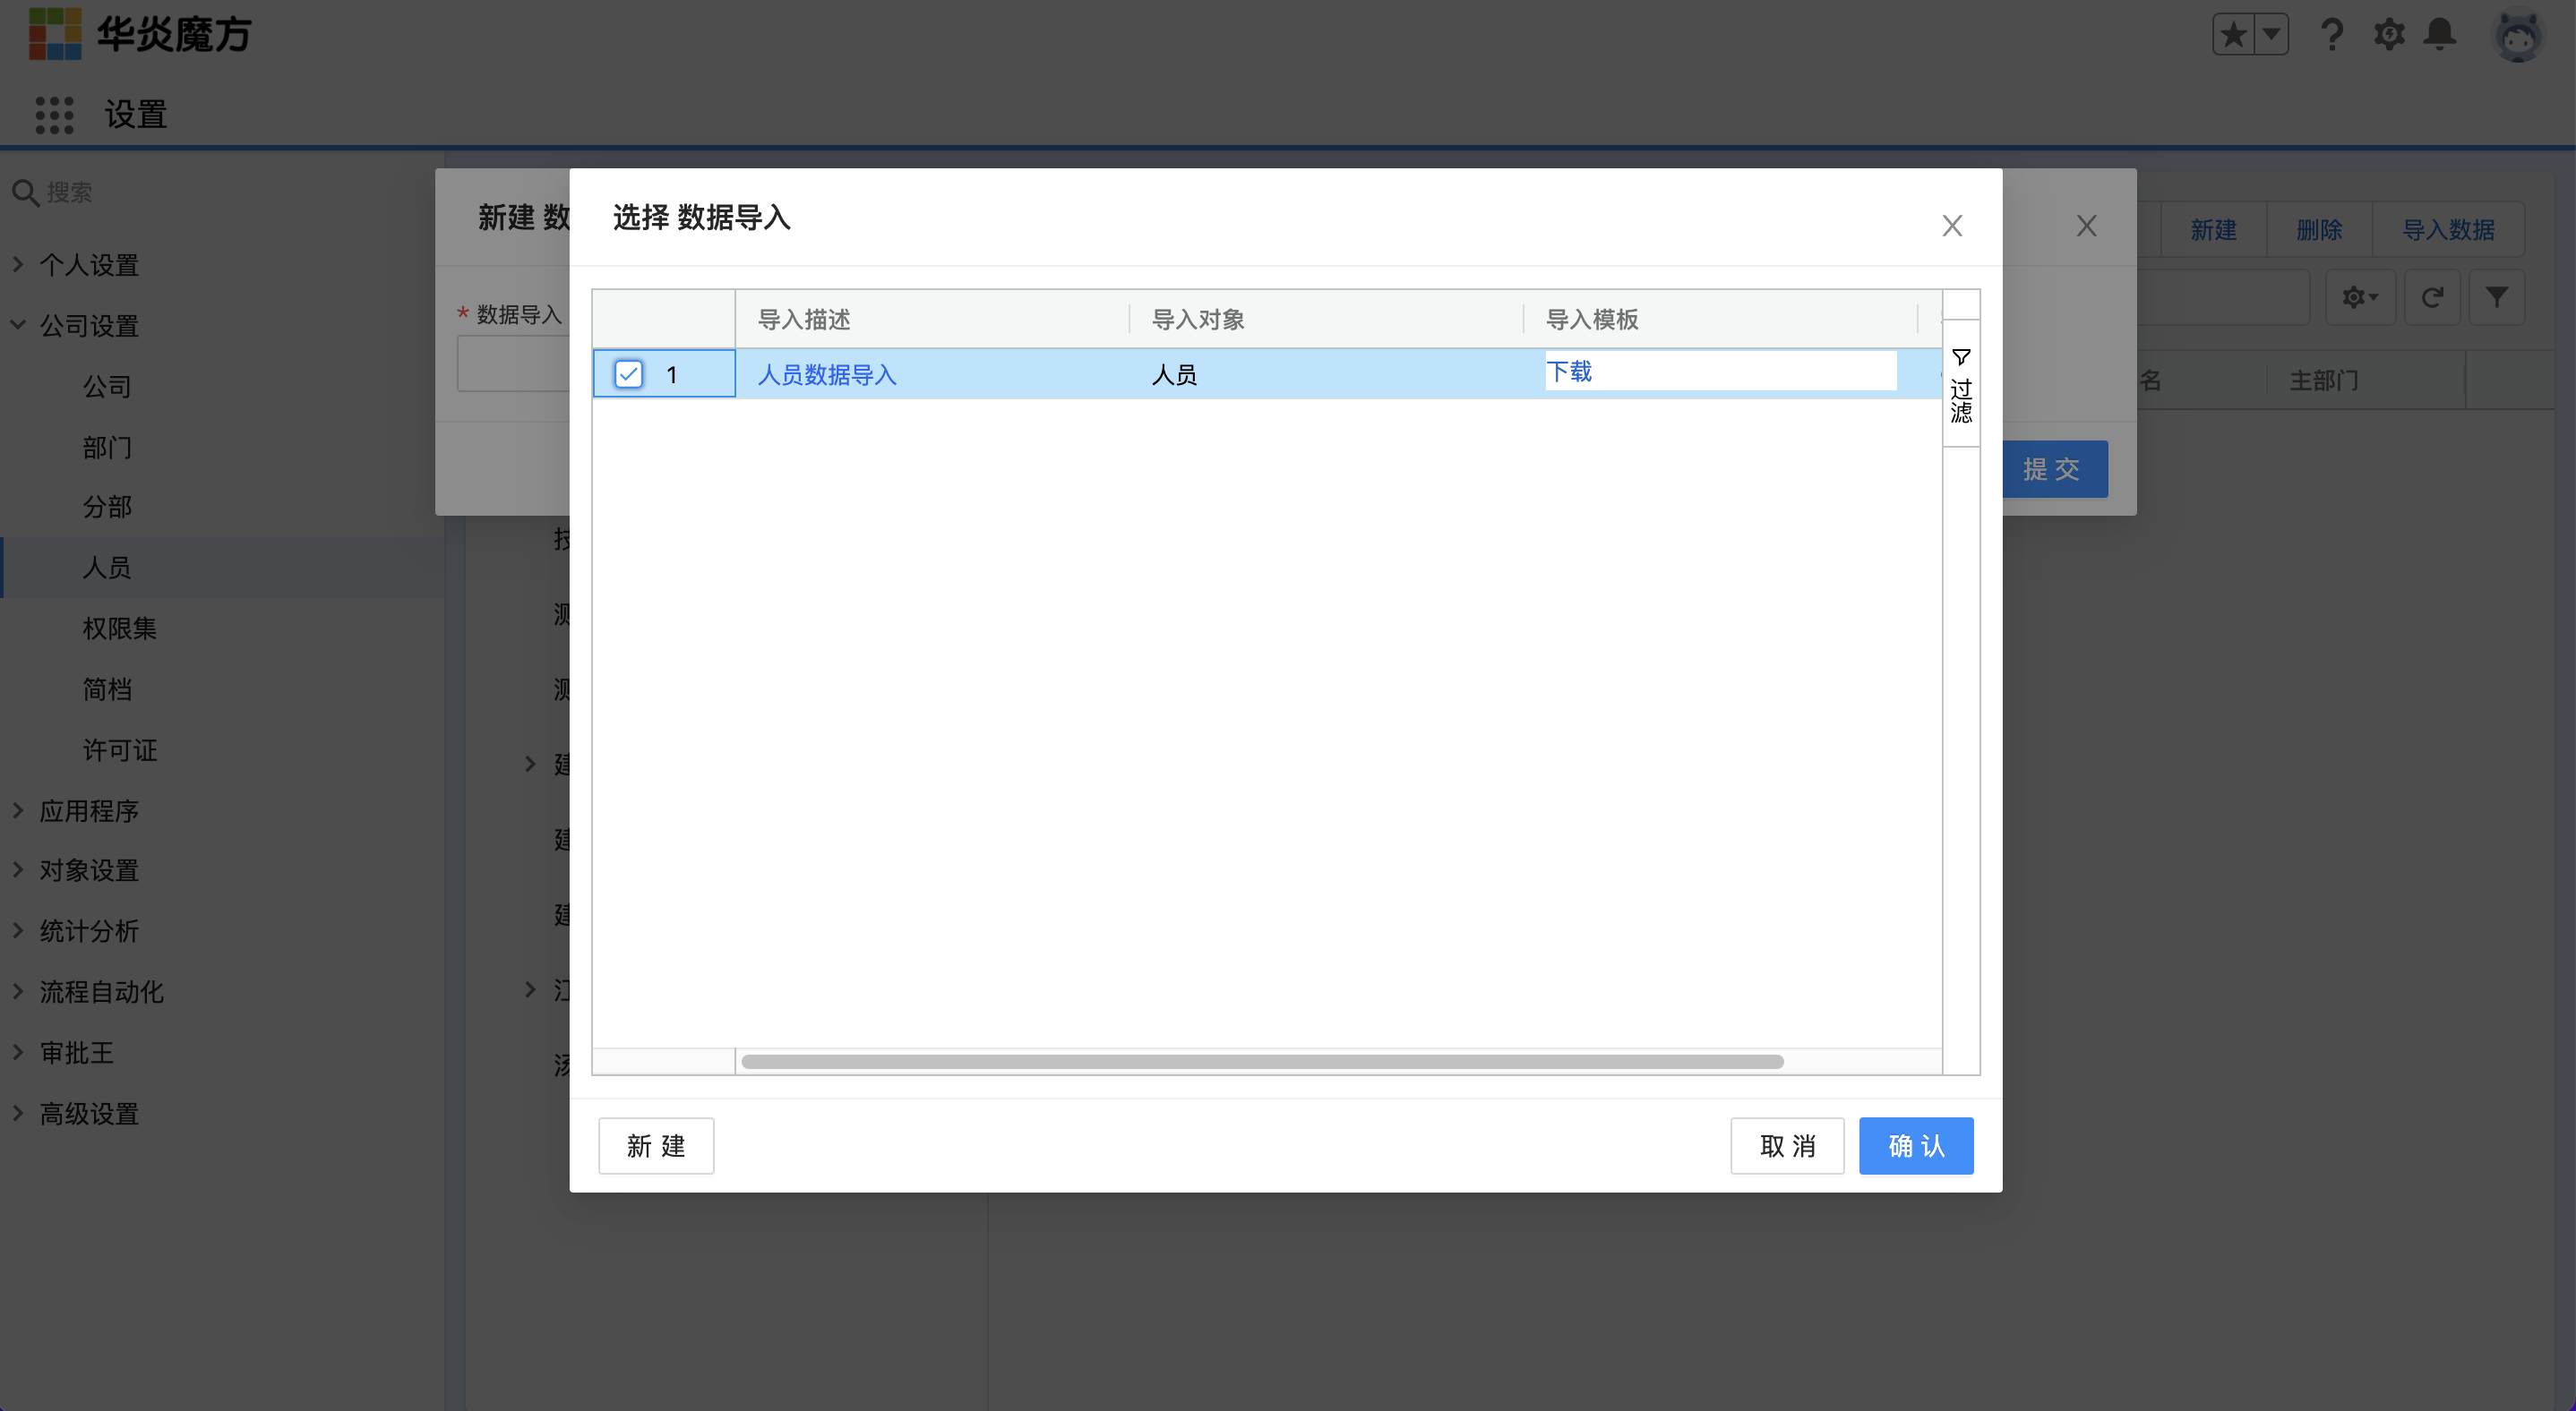The image size is (2576, 1411).
Task: Open the 人员数据导入 link
Action: click(x=827, y=375)
